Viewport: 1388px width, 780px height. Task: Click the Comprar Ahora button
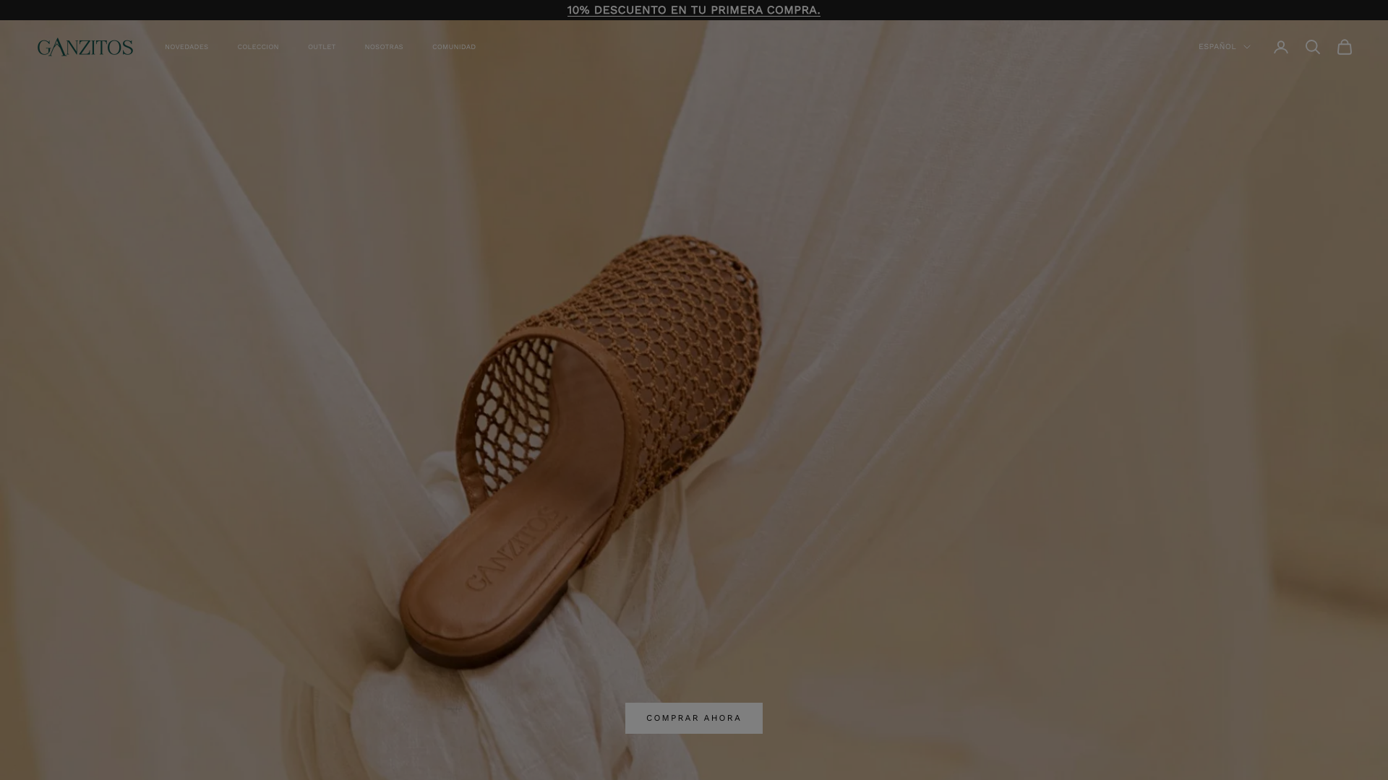(x=694, y=718)
